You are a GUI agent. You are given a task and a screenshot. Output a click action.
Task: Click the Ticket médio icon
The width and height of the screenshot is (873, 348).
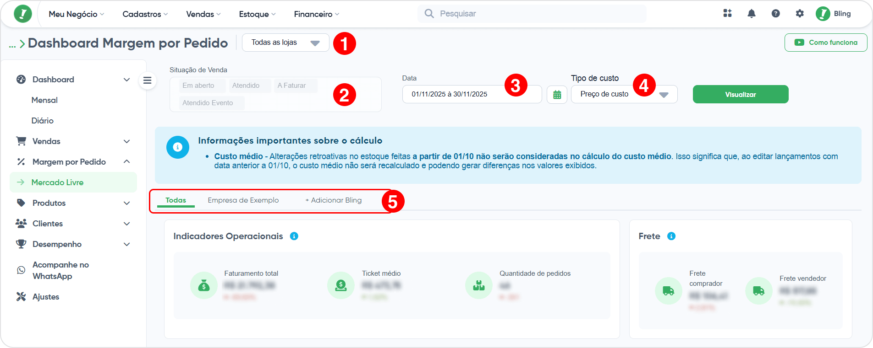[x=341, y=285]
